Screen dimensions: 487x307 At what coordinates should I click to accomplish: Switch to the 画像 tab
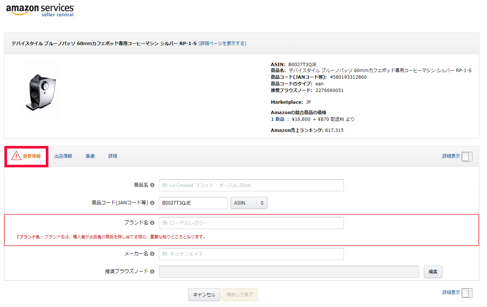tap(90, 156)
